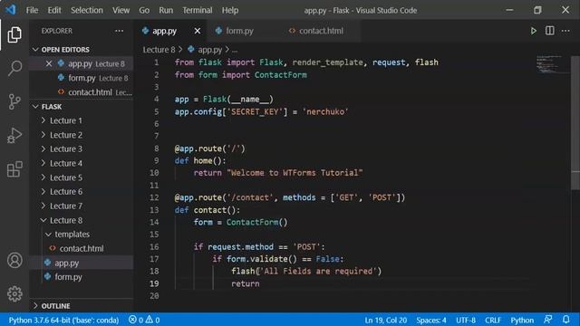The image size is (580, 326).
Task: Open app.py in Lecture 8 tree
Action: (x=82, y=263)
